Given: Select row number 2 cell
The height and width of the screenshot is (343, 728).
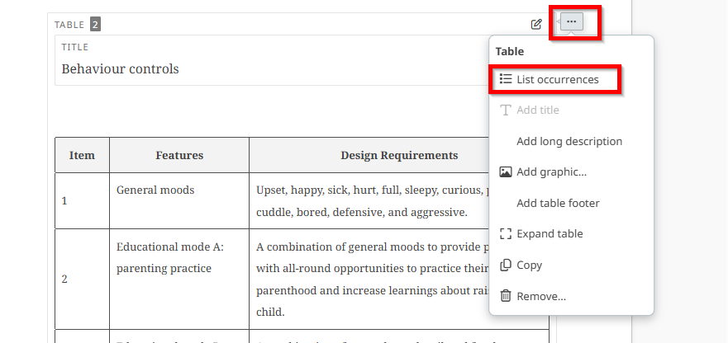Looking at the screenshot, I should pos(65,279).
